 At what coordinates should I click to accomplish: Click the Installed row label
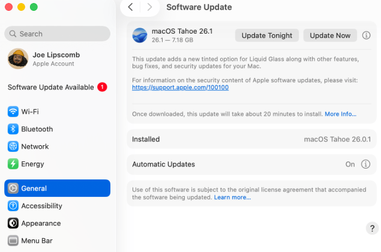(146, 139)
